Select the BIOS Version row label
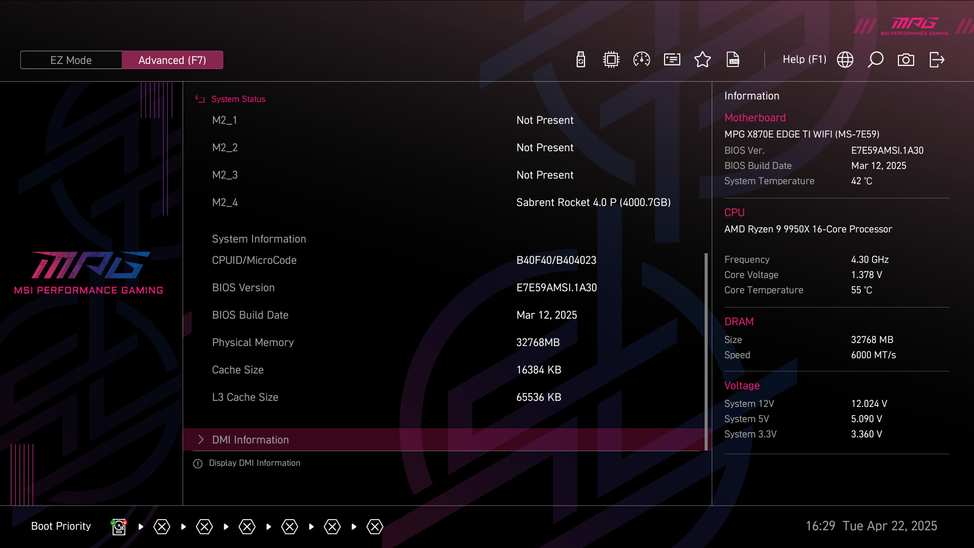The image size is (974, 548). pyautogui.click(x=243, y=288)
